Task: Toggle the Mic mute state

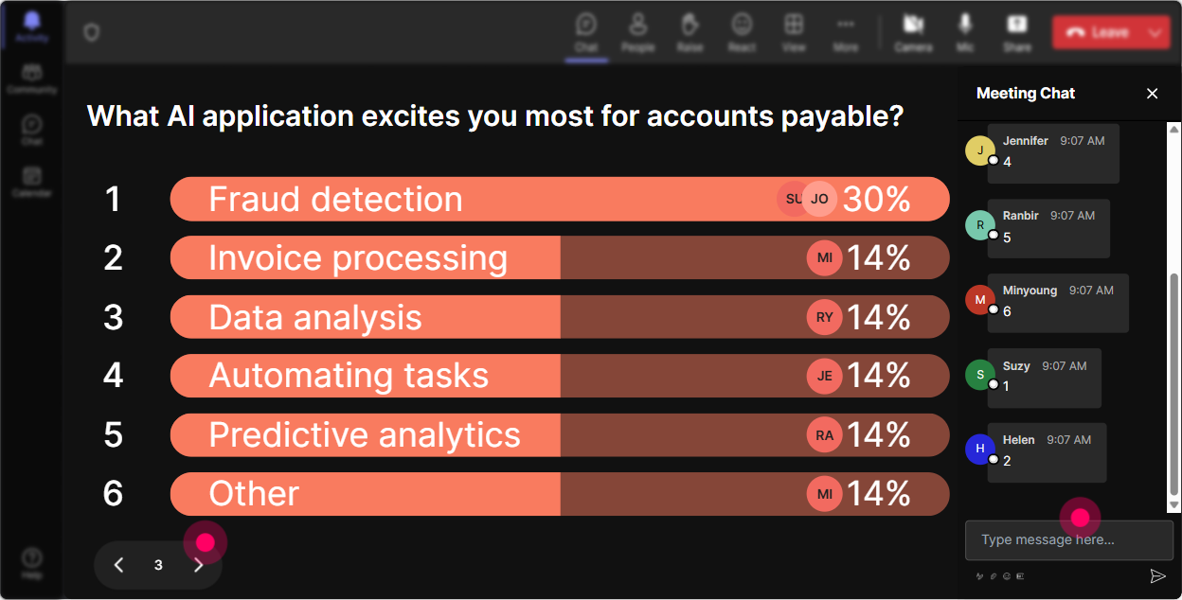Action: [965, 32]
